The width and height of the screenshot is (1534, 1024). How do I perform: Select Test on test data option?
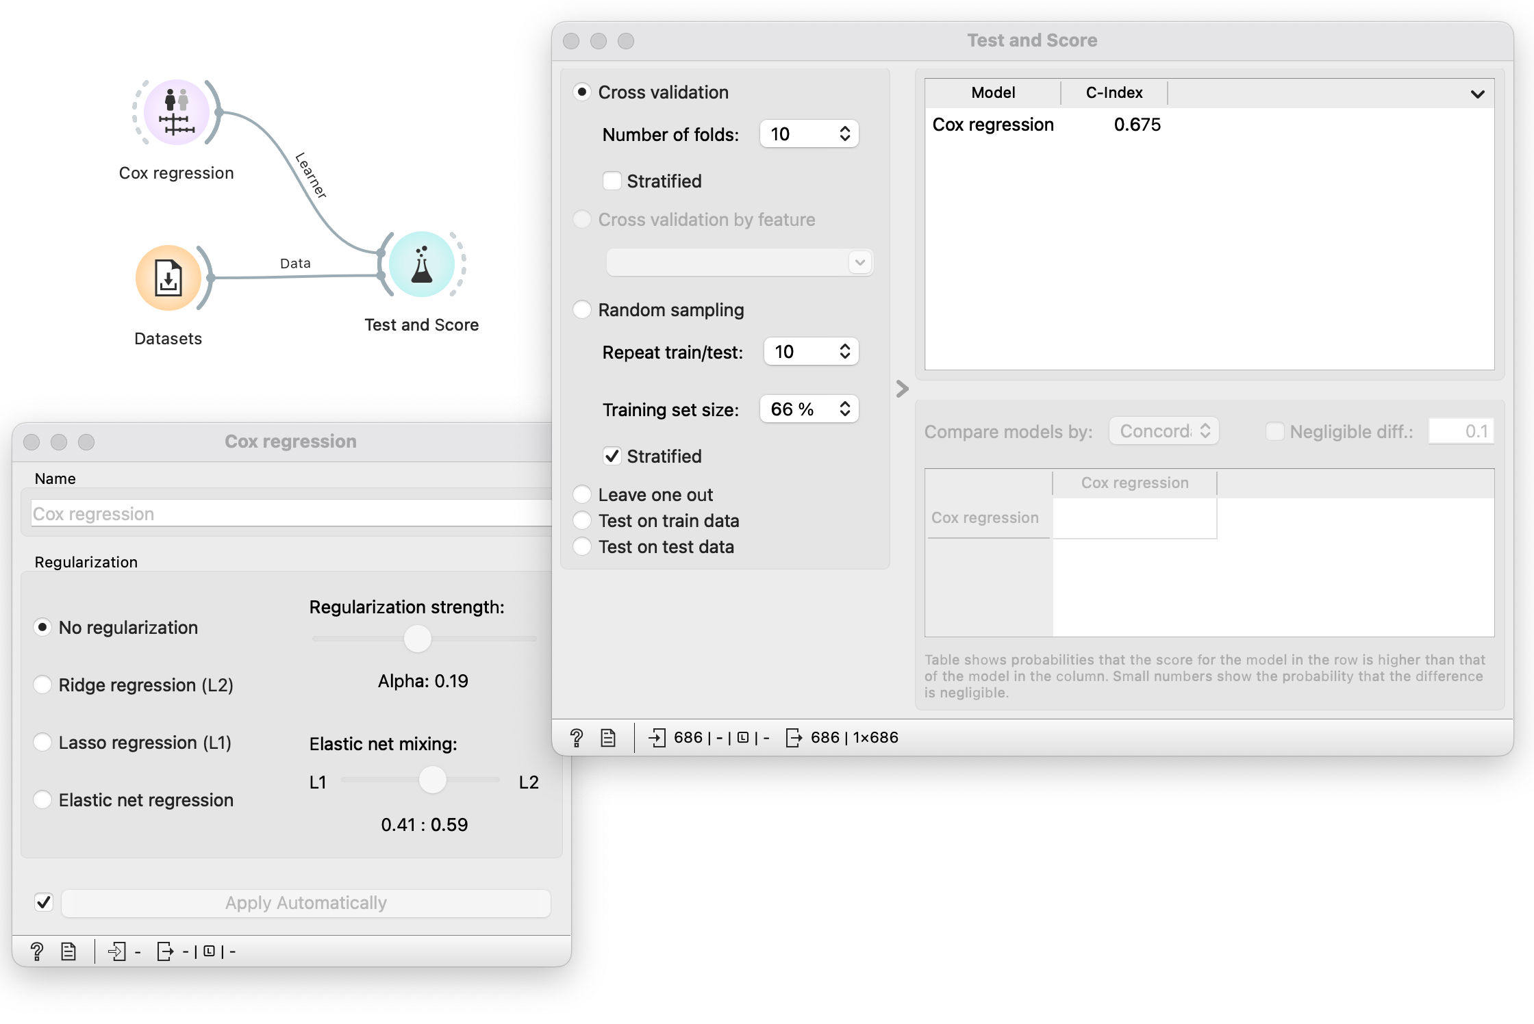coord(582,546)
